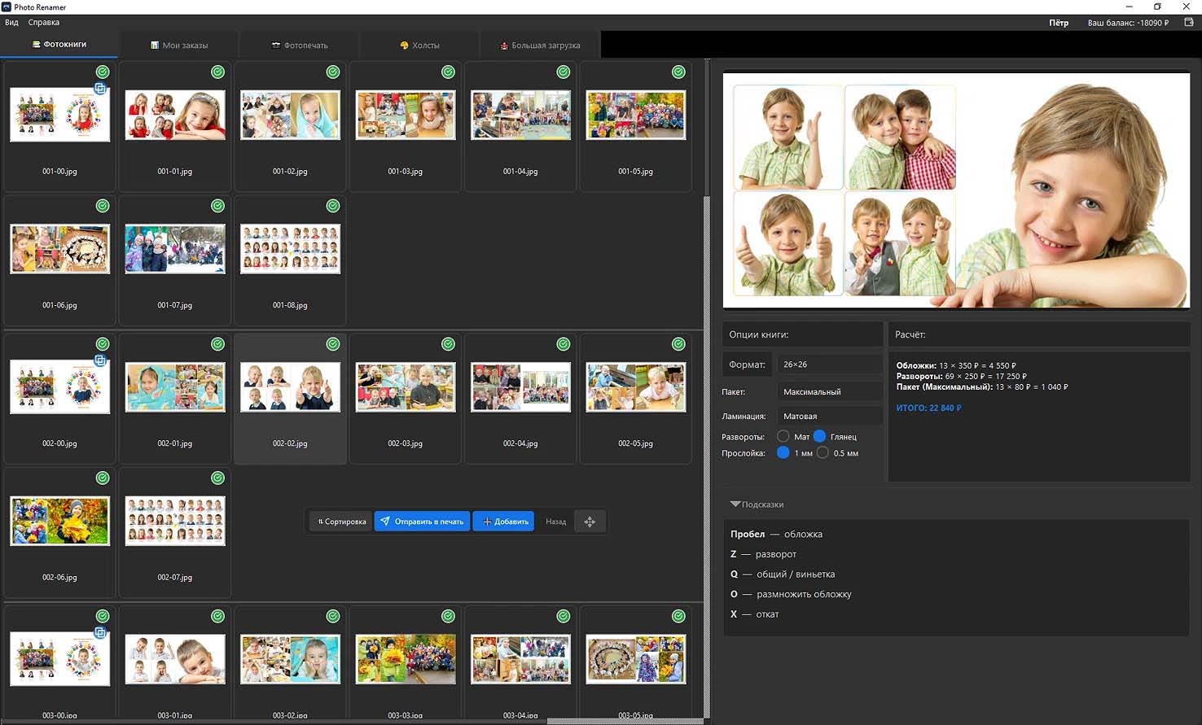Click green checkmark on 002-06.jpg

pyautogui.click(x=103, y=478)
